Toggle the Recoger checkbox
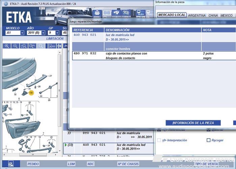236x169 pixels. [208, 140]
